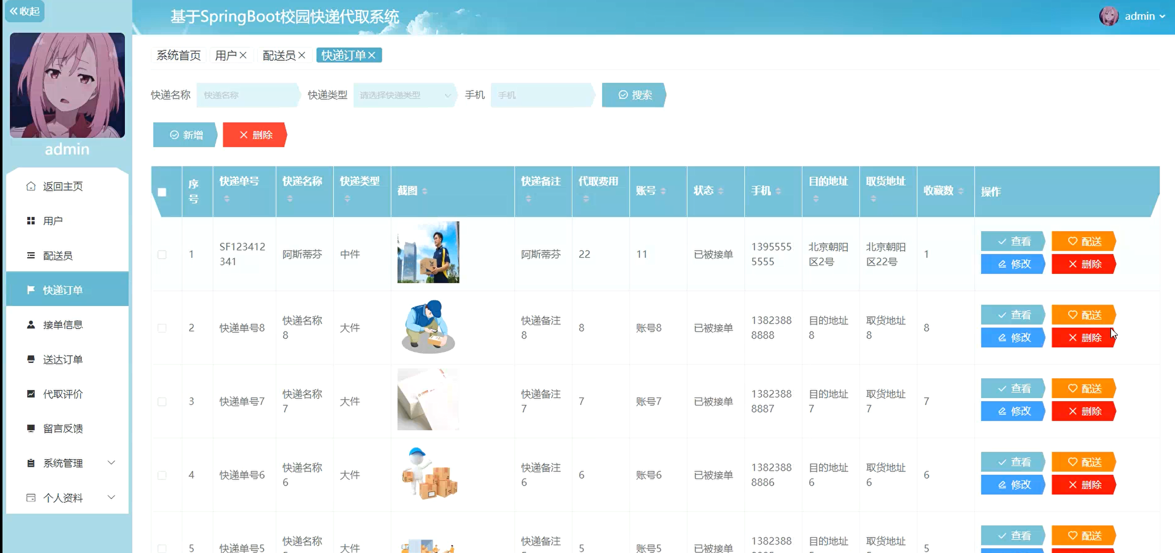Sort by 账号 column arrows
Screen dimensions: 1175x553
663,191
